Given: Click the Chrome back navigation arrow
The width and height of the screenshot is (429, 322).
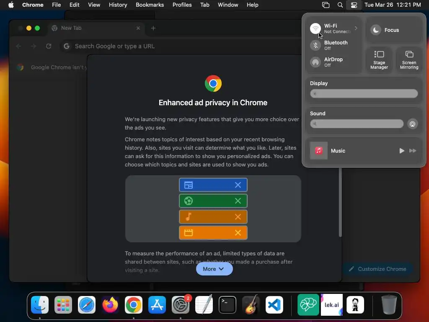Looking at the screenshot, I should pyautogui.click(x=18, y=46).
